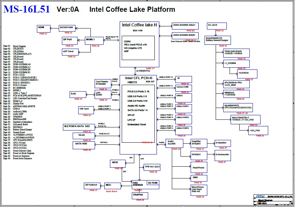296x209 pixels.
Task: Click the M.2 PCIE*4 /SATA SSD block
Action: [79, 127]
